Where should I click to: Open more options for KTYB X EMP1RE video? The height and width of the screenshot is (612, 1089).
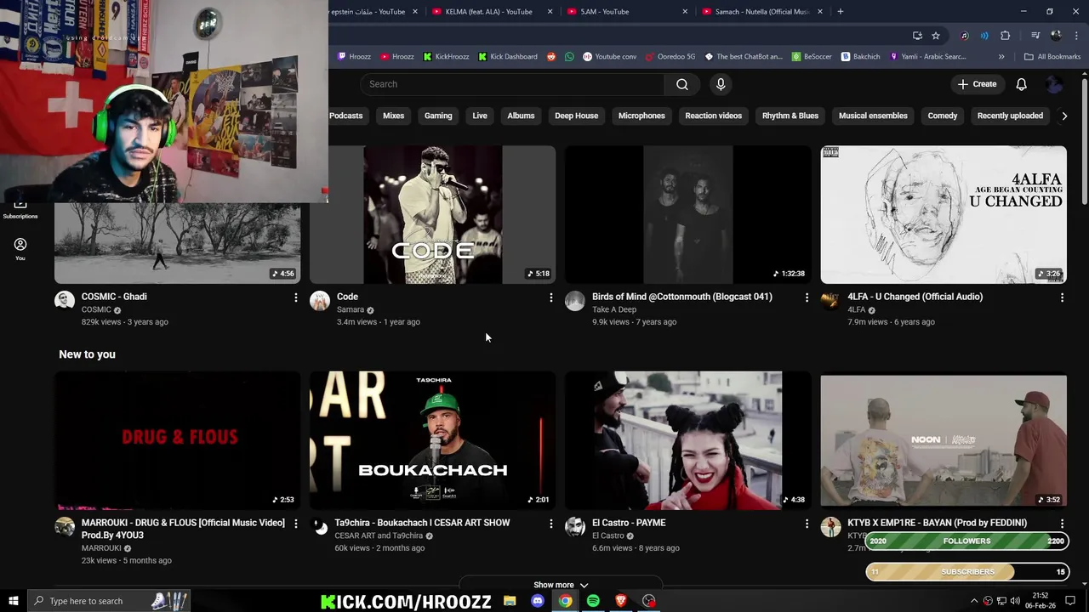tap(1062, 524)
